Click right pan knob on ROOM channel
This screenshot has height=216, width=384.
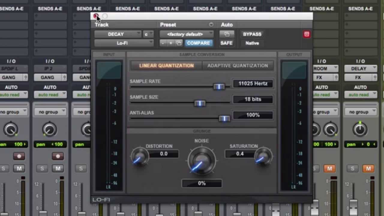(x=330, y=130)
